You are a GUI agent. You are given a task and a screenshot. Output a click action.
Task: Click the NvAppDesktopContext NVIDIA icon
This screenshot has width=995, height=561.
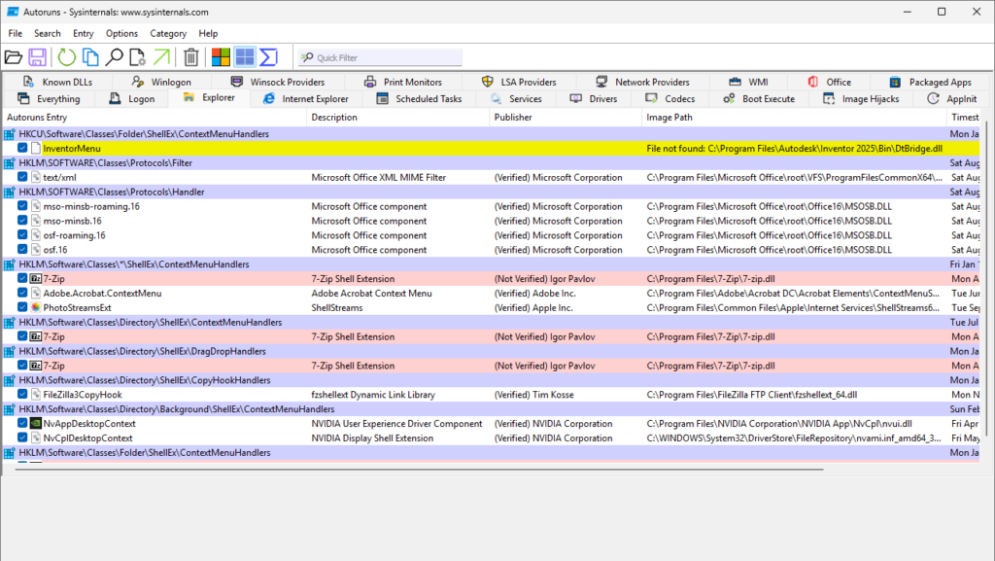[36, 423]
